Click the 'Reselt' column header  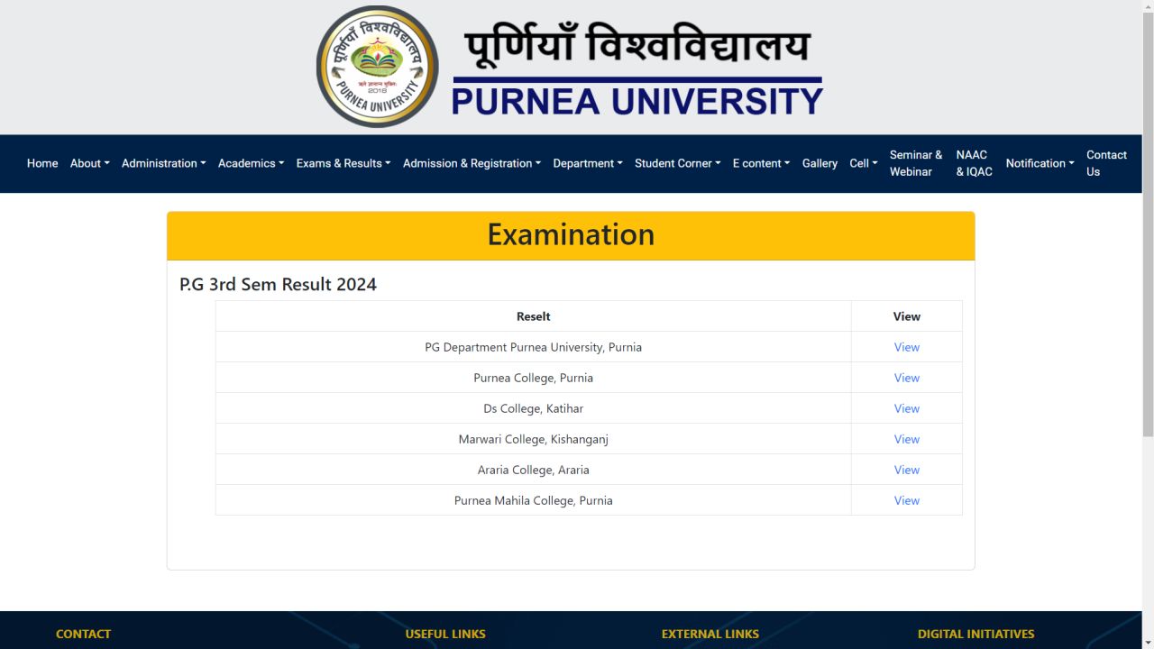tap(534, 316)
